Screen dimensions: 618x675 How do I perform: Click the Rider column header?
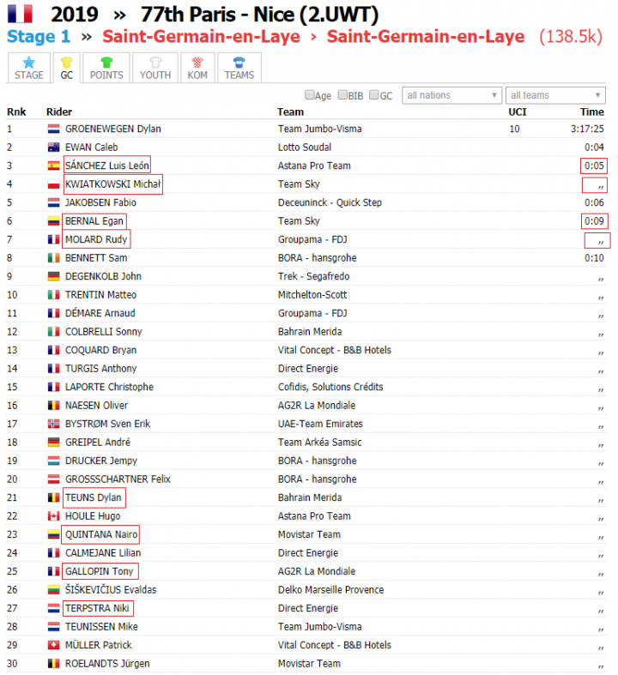pos(59,111)
